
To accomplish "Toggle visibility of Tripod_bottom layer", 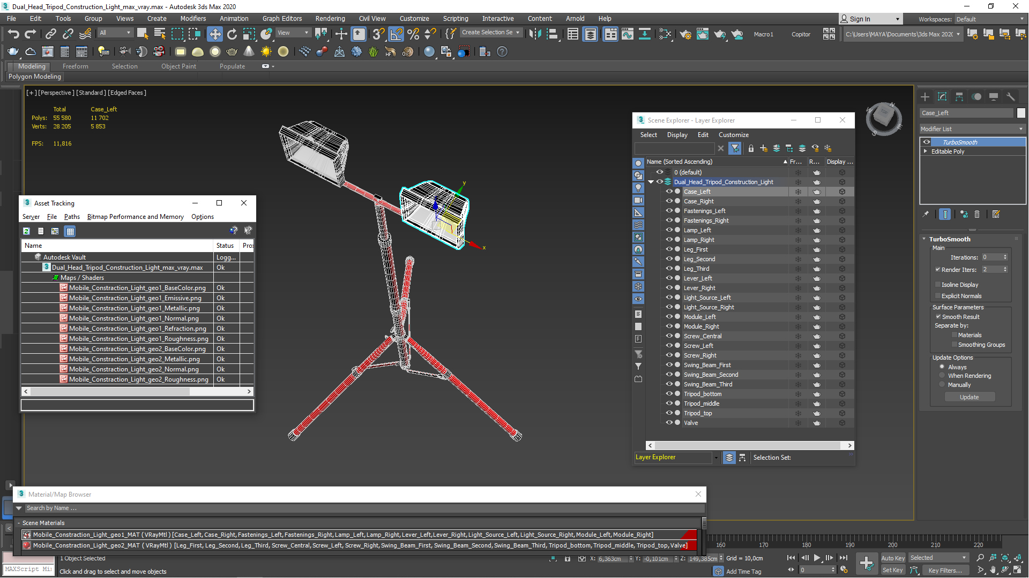I will tap(668, 394).
